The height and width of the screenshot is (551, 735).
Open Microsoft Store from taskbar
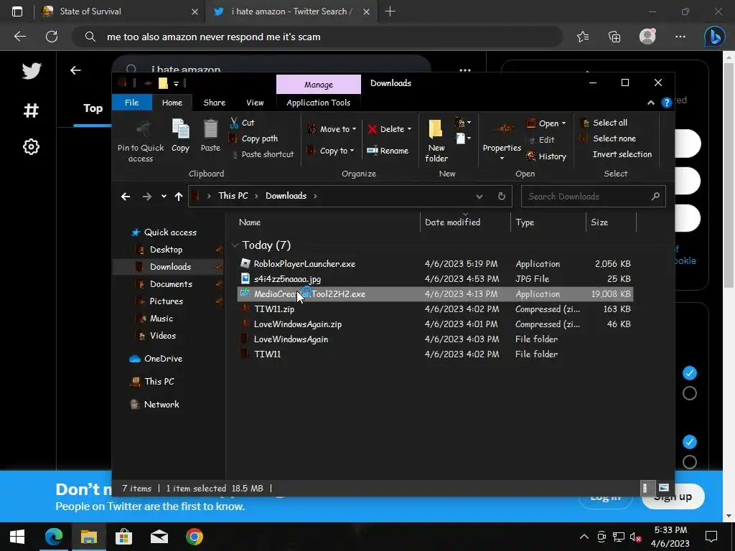click(x=123, y=537)
